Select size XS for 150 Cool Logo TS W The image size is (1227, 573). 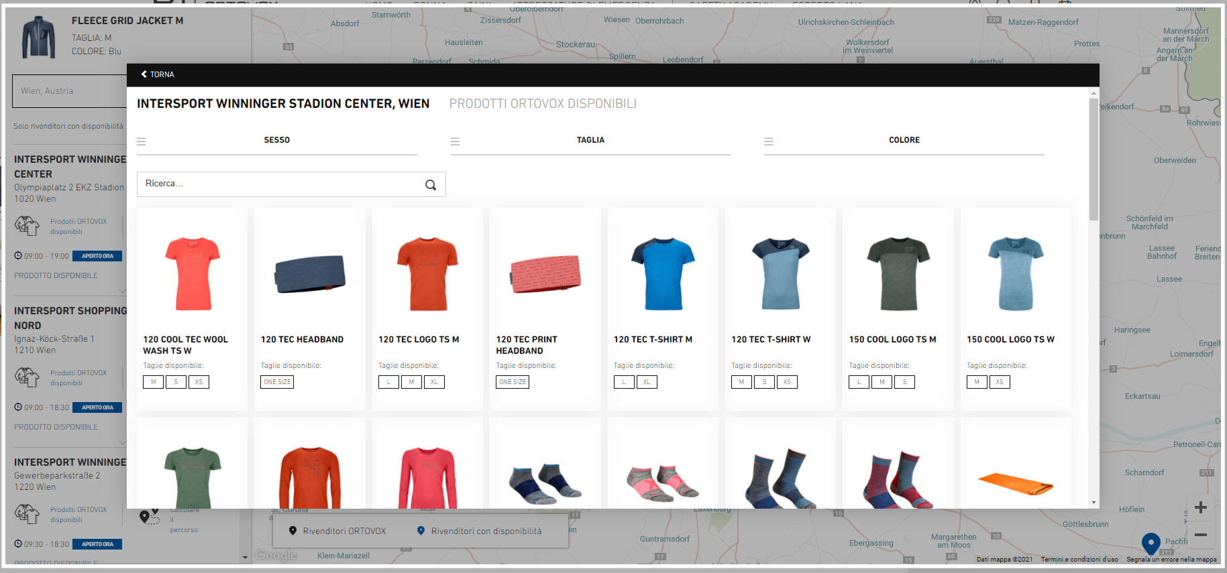pos(1000,382)
